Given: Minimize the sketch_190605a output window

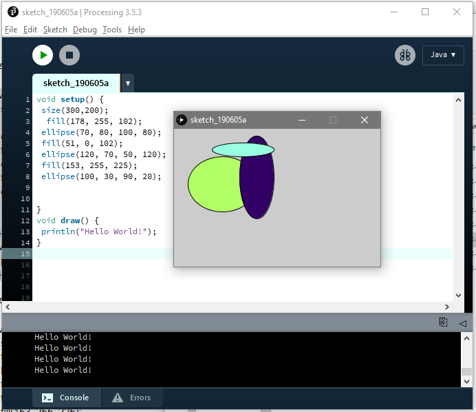Looking at the screenshot, I should pos(302,120).
